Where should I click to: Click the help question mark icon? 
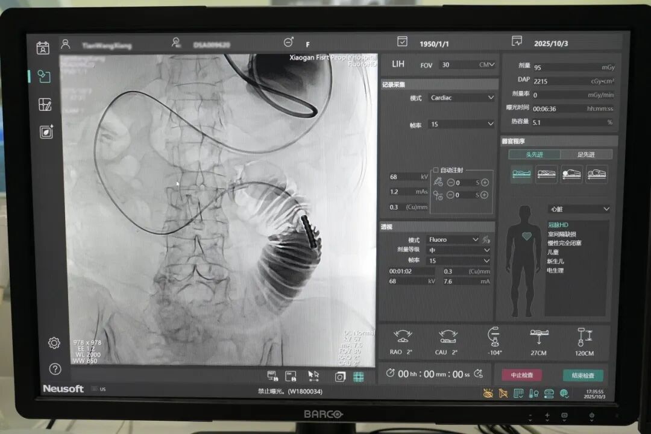pyautogui.click(x=55, y=369)
